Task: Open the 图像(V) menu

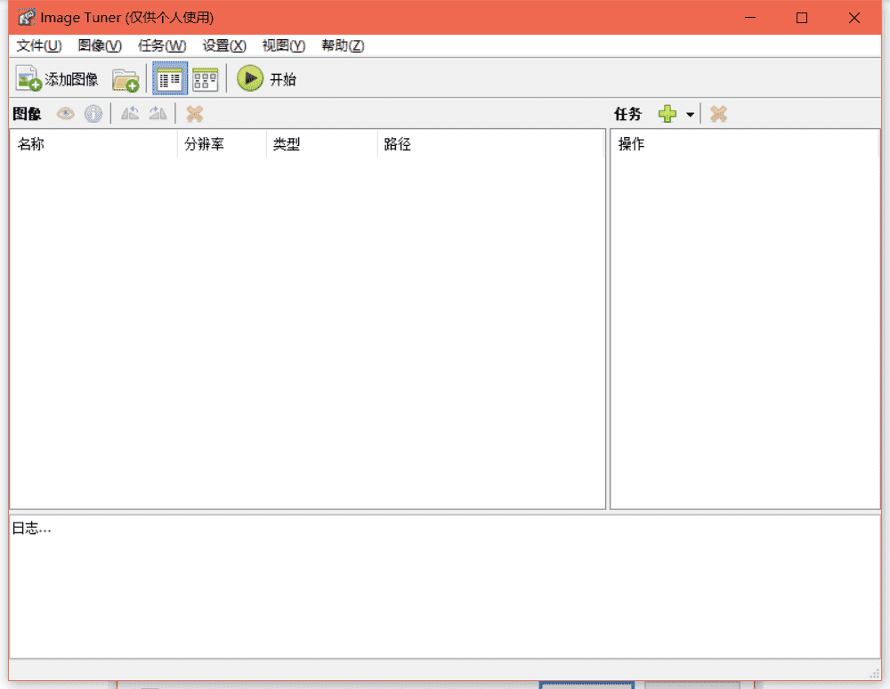Action: (x=100, y=45)
